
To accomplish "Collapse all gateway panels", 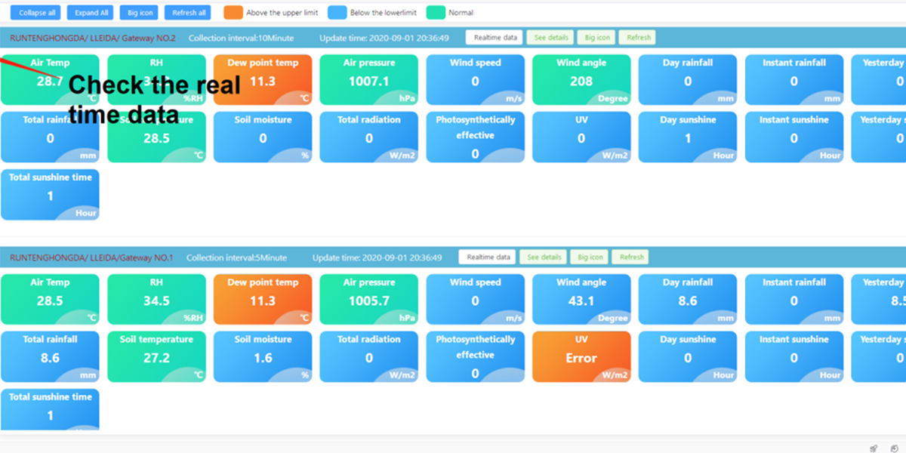I will 35,13.
